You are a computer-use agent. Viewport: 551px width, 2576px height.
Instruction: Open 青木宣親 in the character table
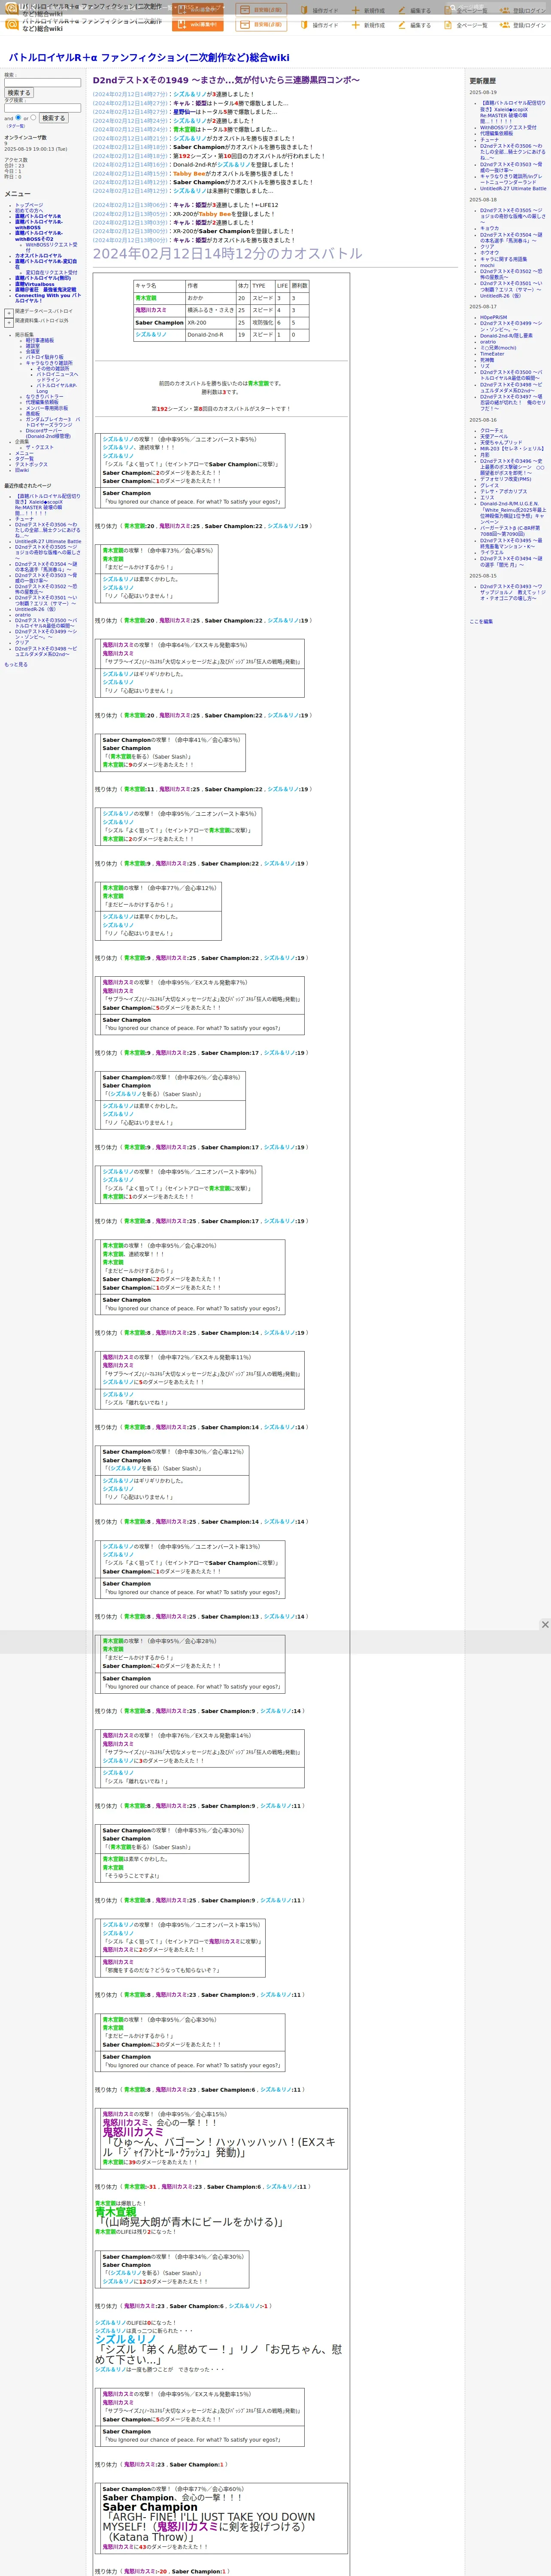pos(146,298)
